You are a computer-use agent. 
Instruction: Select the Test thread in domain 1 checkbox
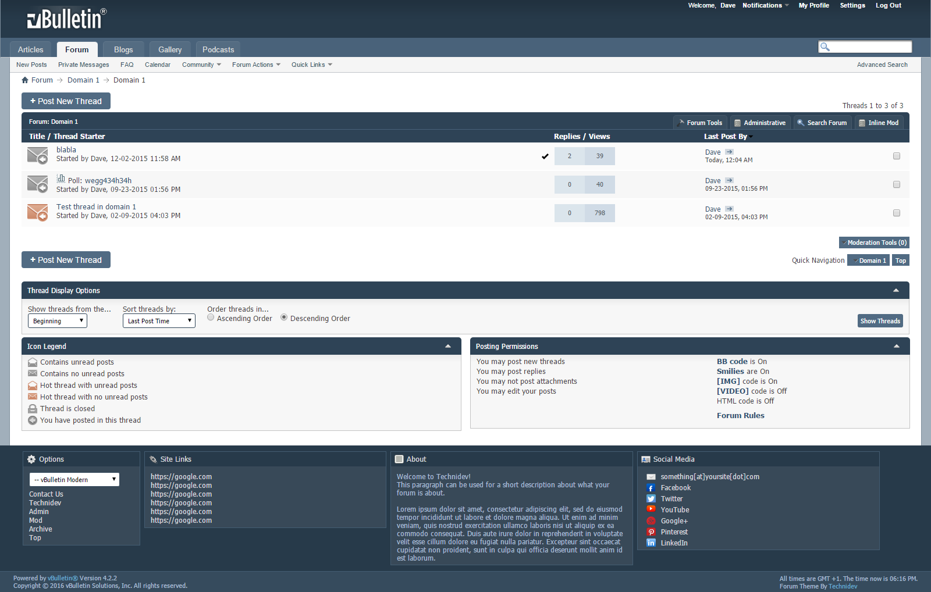pyautogui.click(x=896, y=213)
